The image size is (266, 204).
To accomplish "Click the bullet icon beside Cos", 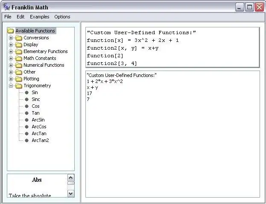I will pos(26,106).
